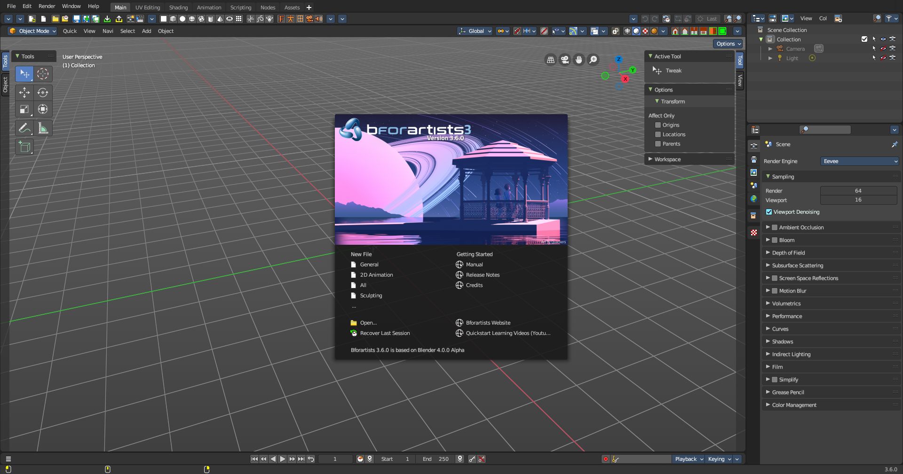The width and height of the screenshot is (903, 474).
Task: Collapse the Sampling panel
Action: [831, 177]
